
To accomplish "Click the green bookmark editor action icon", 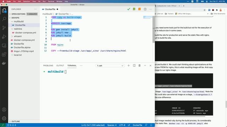I will tap(134, 9).
